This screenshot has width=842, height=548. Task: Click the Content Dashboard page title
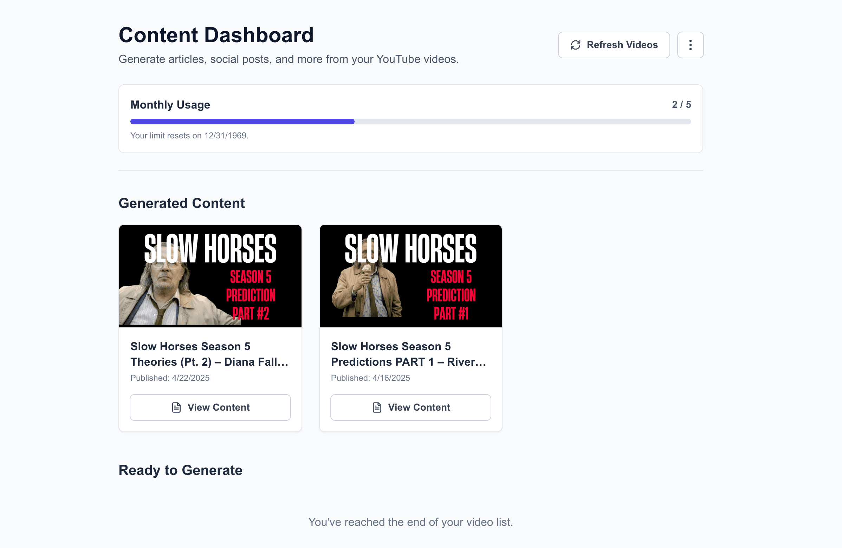(x=216, y=35)
